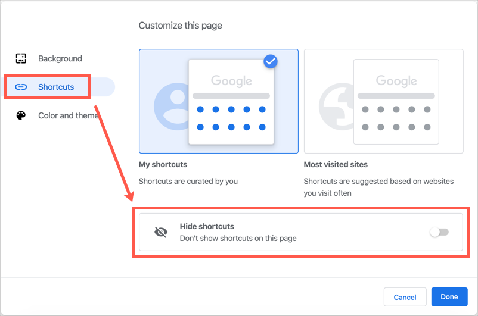The height and width of the screenshot is (316, 478).
Task: Choose the Most visited sites option card
Action: point(383,101)
